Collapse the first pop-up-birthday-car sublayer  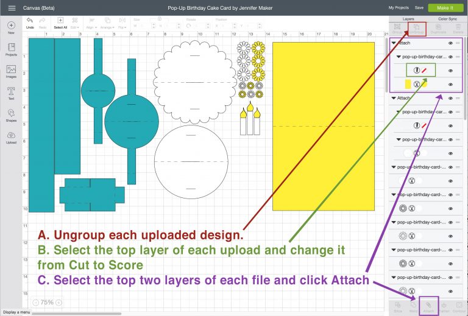[399, 57]
